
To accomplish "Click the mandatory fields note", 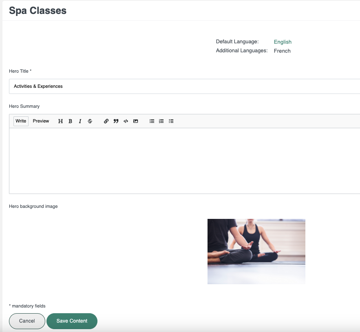I will [27, 306].
